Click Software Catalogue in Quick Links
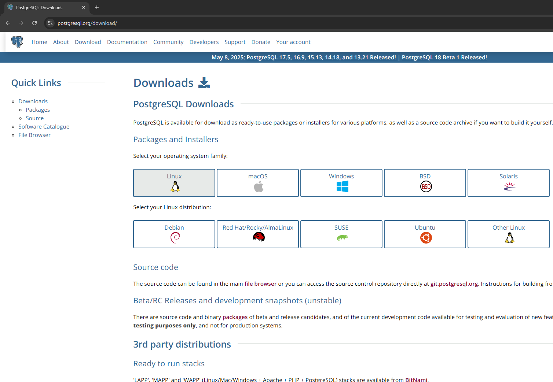This screenshot has width=553, height=382. click(44, 127)
